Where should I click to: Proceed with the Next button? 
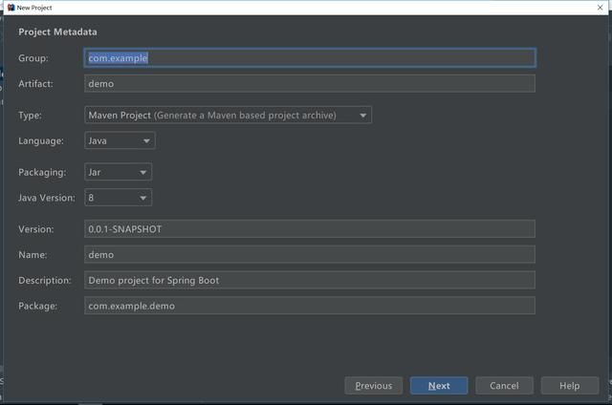point(439,386)
